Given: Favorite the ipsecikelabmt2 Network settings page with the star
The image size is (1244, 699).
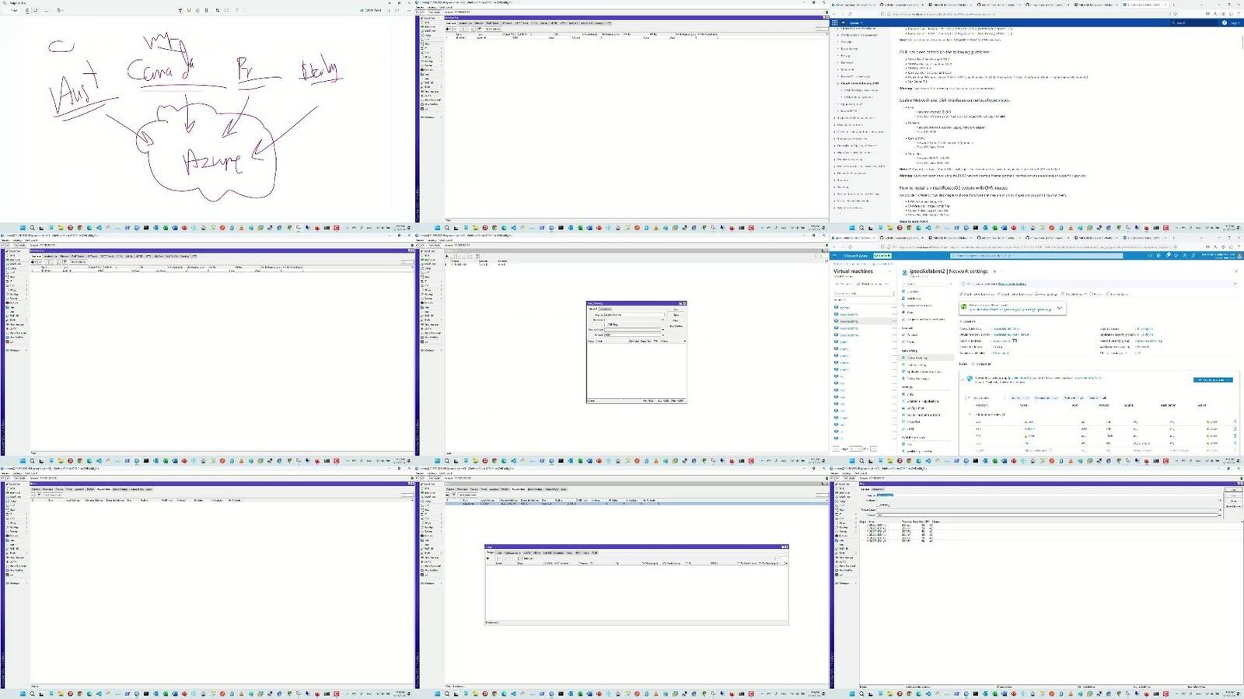Looking at the screenshot, I should [x=994, y=271].
